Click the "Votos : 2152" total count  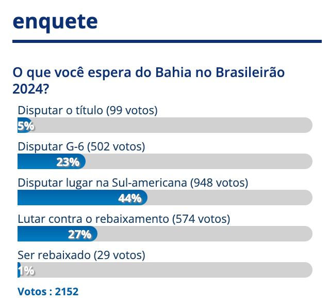pyautogui.click(x=48, y=292)
